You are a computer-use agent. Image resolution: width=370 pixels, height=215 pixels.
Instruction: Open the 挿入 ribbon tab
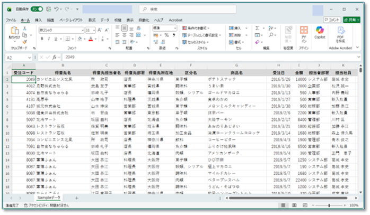(38, 20)
